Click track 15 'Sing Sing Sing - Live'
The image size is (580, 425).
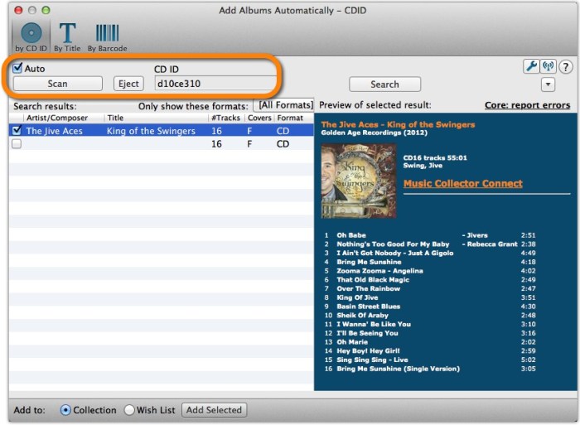pyautogui.click(x=373, y=360)
